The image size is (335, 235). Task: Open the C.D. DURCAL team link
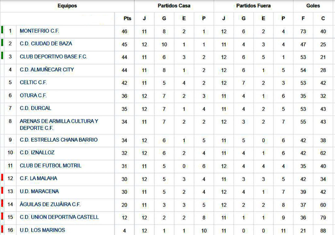click(x=35, y=108)
